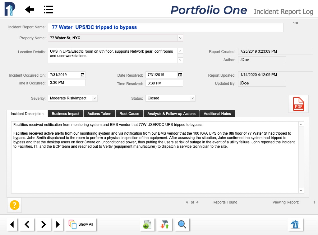
Task: Click the Report Updated timestamp field
Action: tap(275, 75)
